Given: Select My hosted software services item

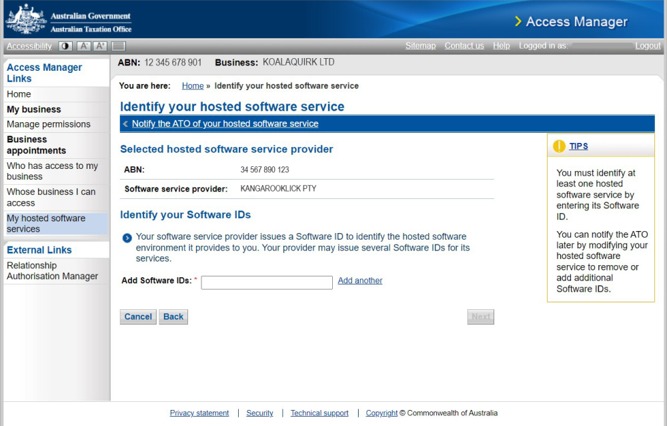Looking at the screenshot, I should coord(56,224).
